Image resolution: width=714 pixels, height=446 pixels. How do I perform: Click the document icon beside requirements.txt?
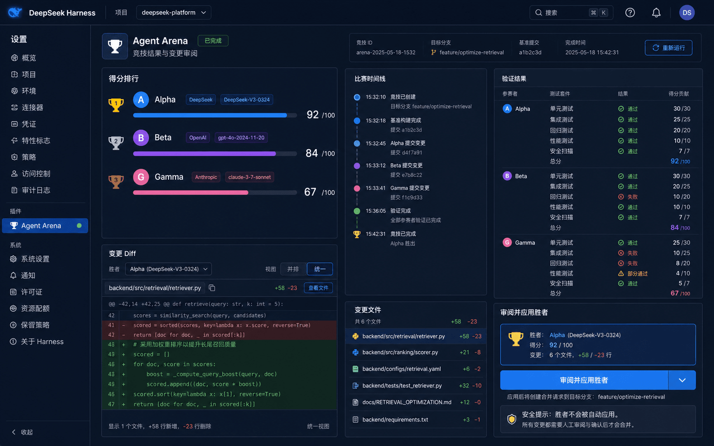pyautogui.click(x=355, y=419)
